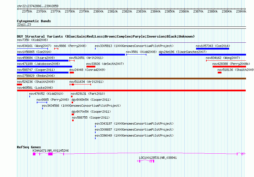Viewport: 254px width, 177px height.
Task: Open the nsv829131 (Park2010) variant
Action: click(88, 94)
